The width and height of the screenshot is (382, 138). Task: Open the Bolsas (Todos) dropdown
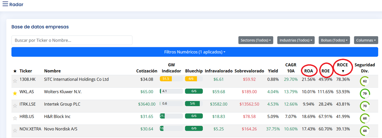(x=334, y=40)
